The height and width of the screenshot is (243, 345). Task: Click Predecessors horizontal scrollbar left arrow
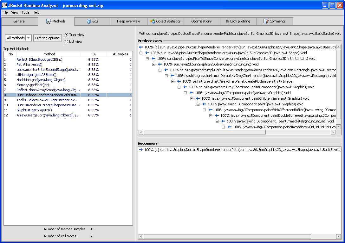pyautogui.click(x=141, y=132)
